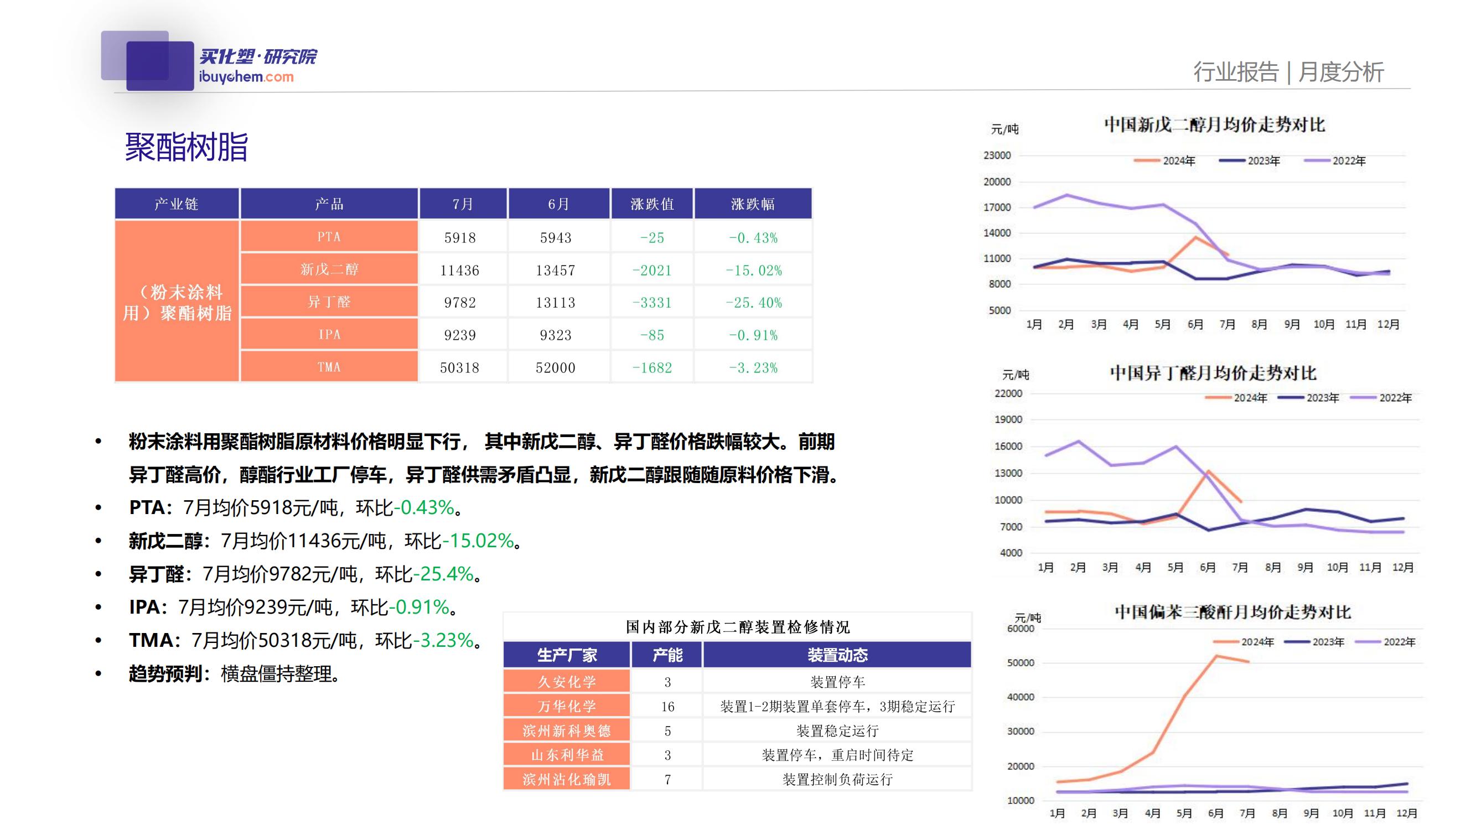Click the 23000 axis label in 新戊二醇 chart

coord(997,155)
